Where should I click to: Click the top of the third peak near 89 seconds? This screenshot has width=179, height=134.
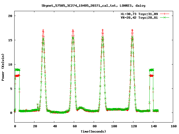pos(103,30)
